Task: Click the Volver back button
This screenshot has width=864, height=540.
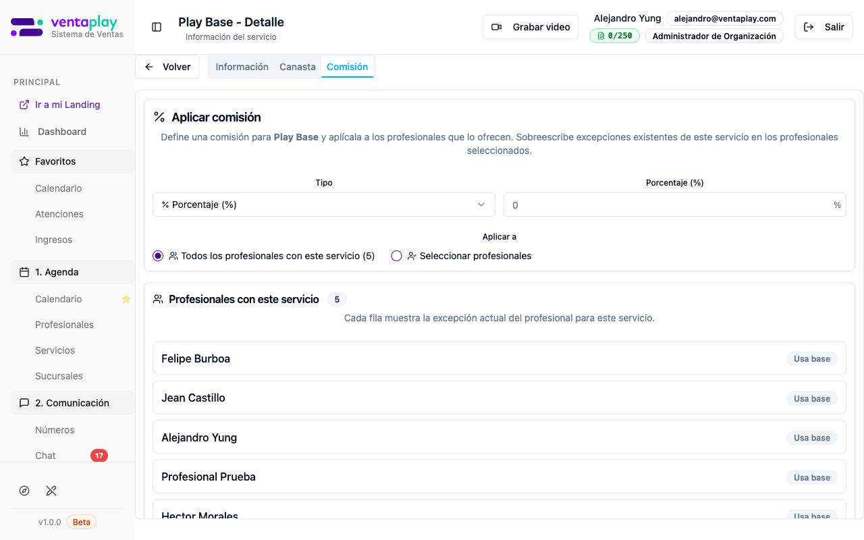Action: (167, 67)
